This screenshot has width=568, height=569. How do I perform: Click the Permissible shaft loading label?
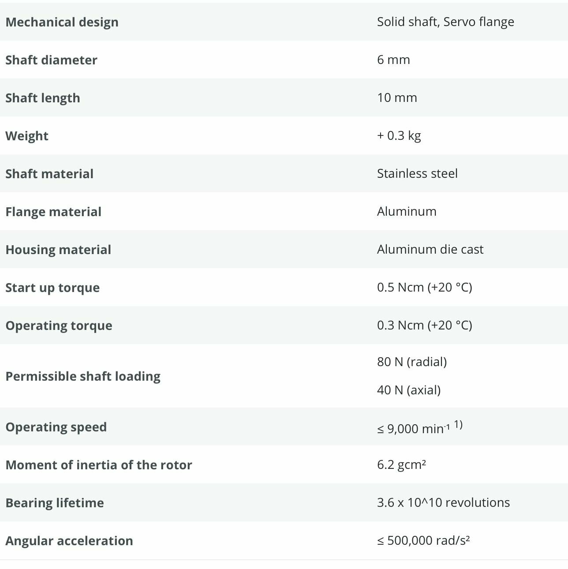83,376
